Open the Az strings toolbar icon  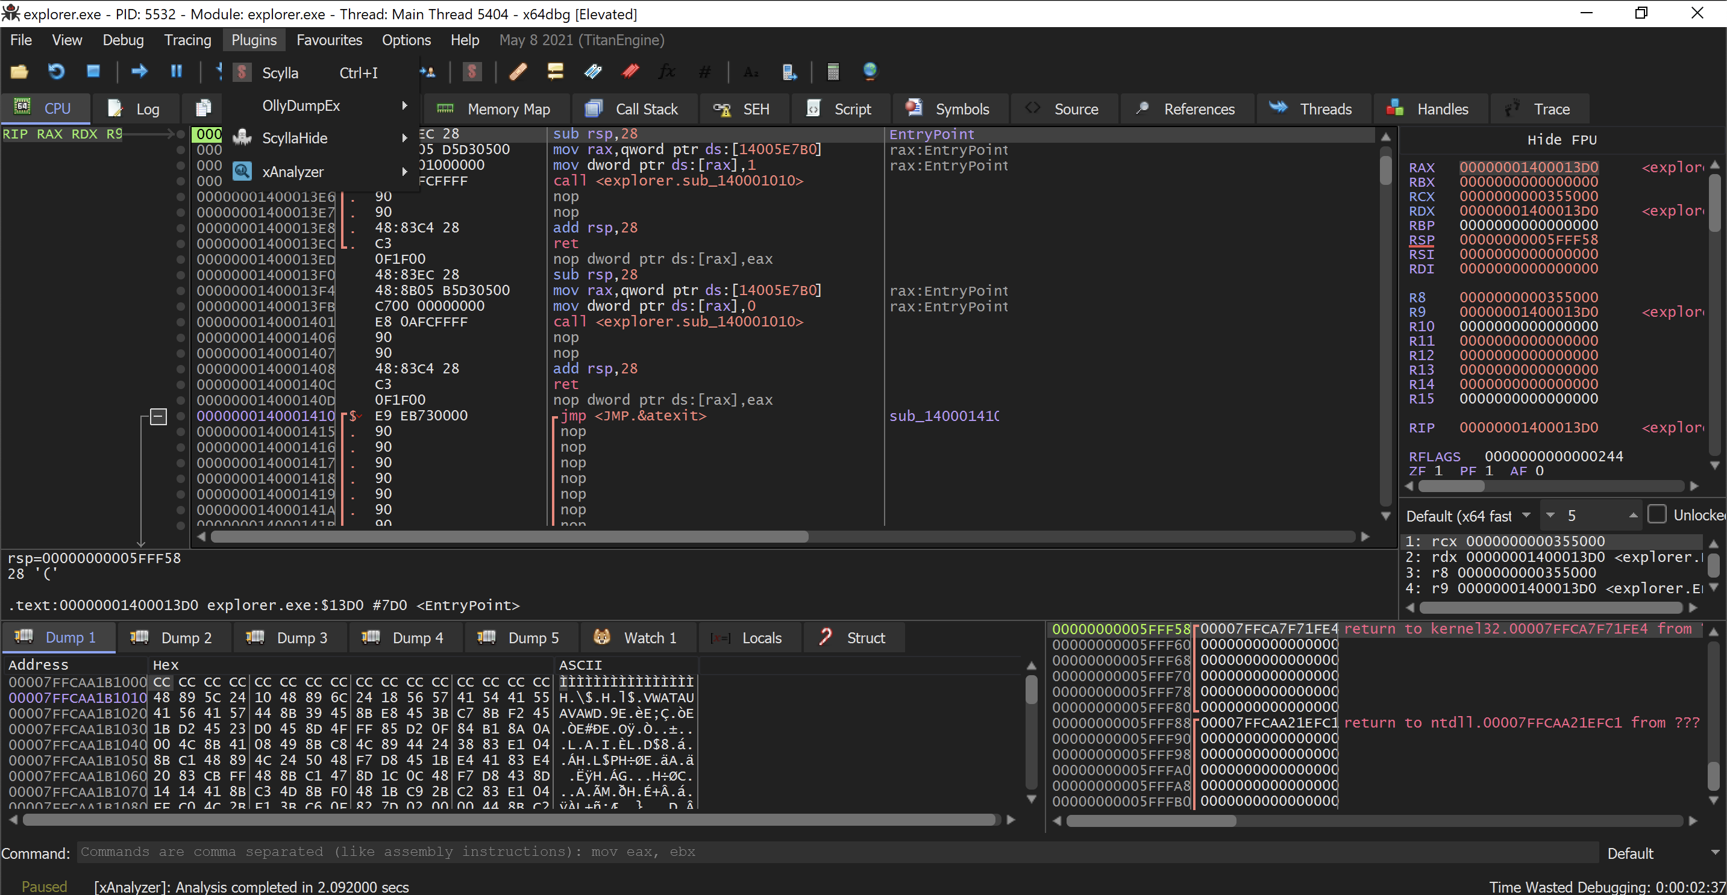click(x=751, y=72)
